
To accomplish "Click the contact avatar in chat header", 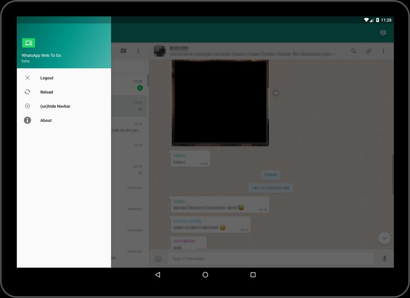I will [x=160, y=51].
